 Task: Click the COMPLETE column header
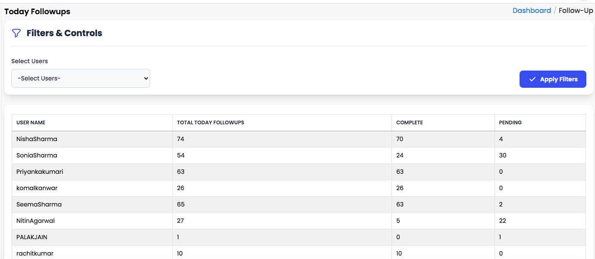(409, 123)
